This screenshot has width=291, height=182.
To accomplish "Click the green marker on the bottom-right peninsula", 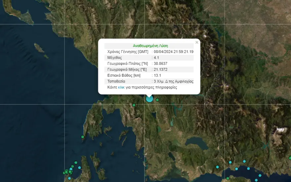I will click(228, 179).
